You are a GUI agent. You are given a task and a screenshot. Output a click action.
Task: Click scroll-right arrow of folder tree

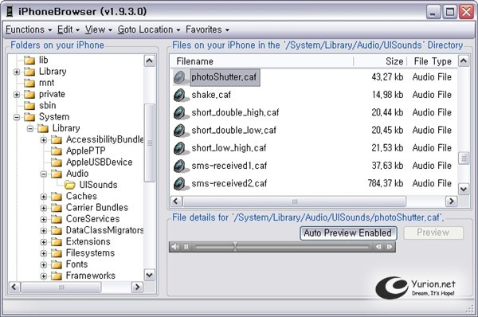[137, 287]
